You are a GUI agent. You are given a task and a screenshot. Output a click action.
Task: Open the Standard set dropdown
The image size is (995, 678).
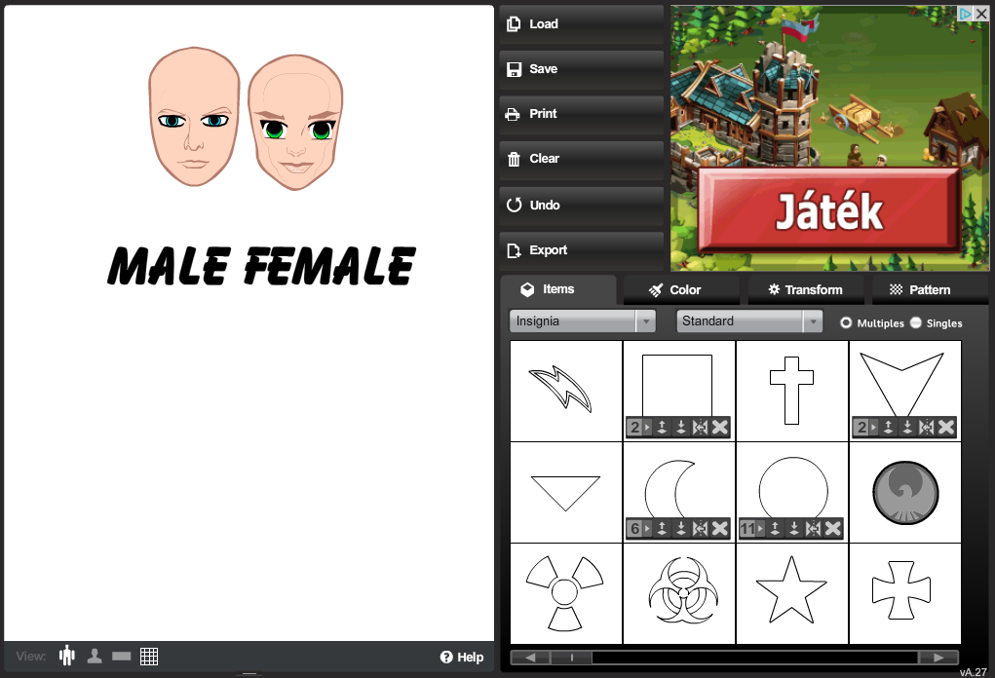(749, 320)
